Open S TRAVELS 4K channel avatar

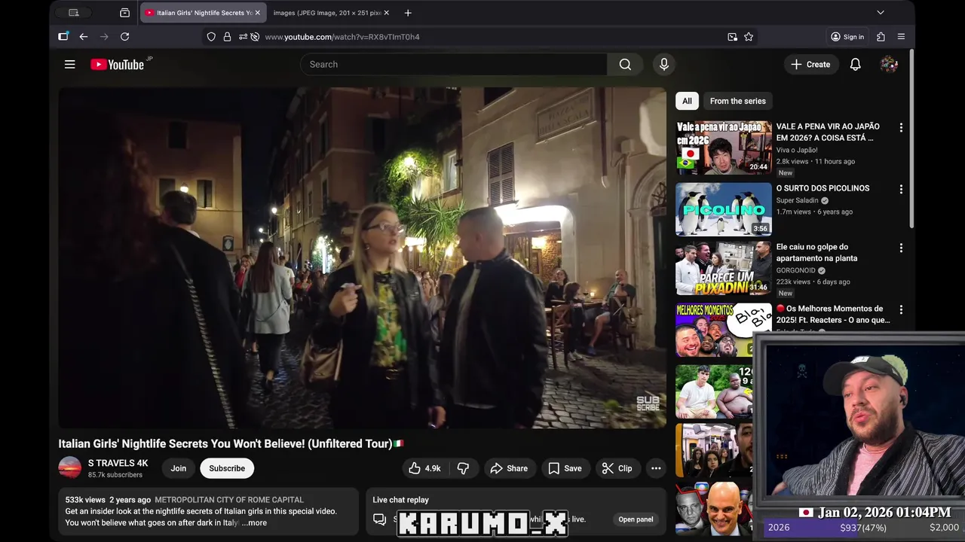[70, 468]
